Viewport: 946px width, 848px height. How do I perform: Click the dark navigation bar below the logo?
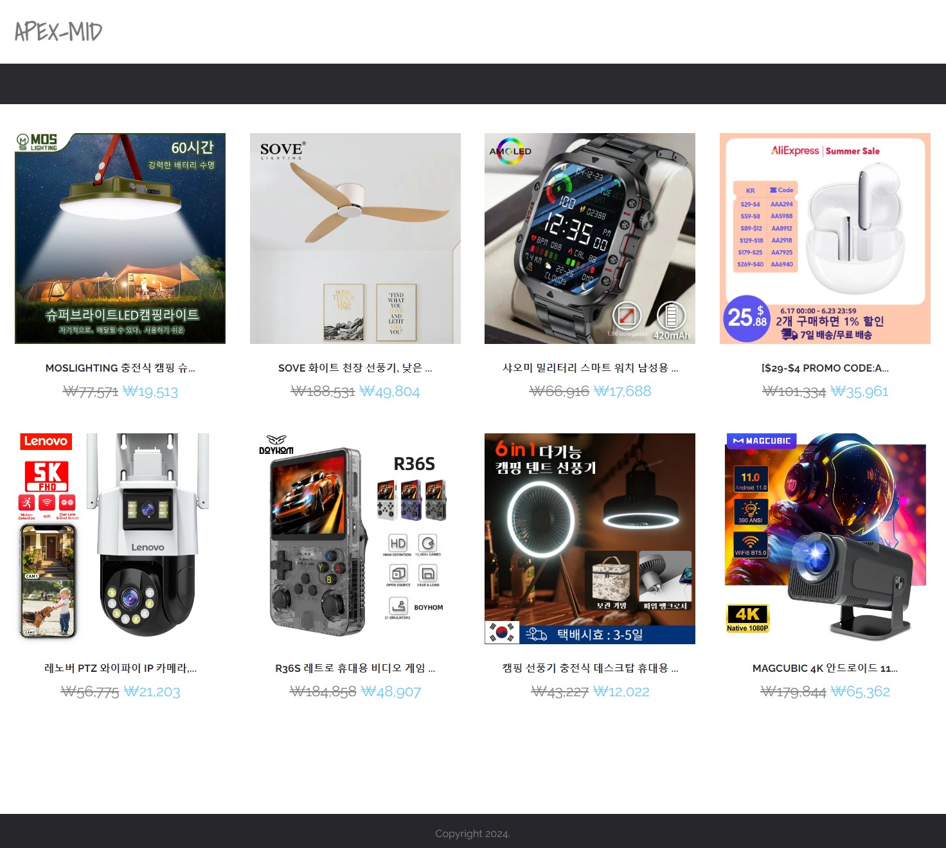pyautogui.click(x=473, y=84)
